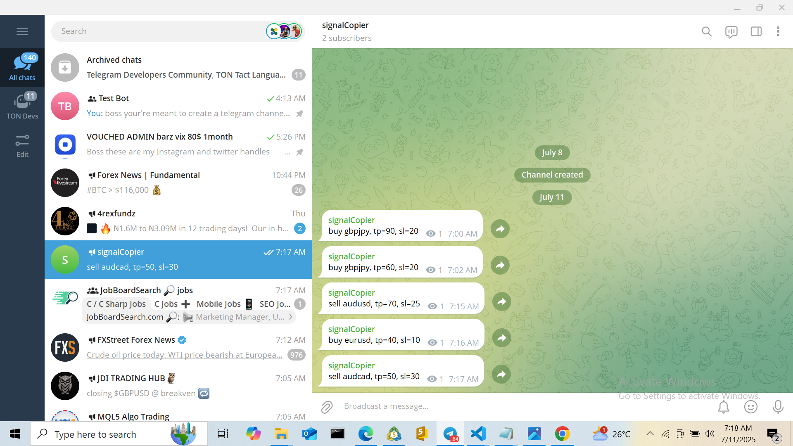Expand the JobBoardSearch last message chevron
Image resolution: width=793 pixels, height=446 pixels.
pos(290,317)
